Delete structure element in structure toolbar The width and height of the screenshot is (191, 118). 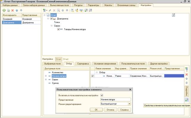54,10
